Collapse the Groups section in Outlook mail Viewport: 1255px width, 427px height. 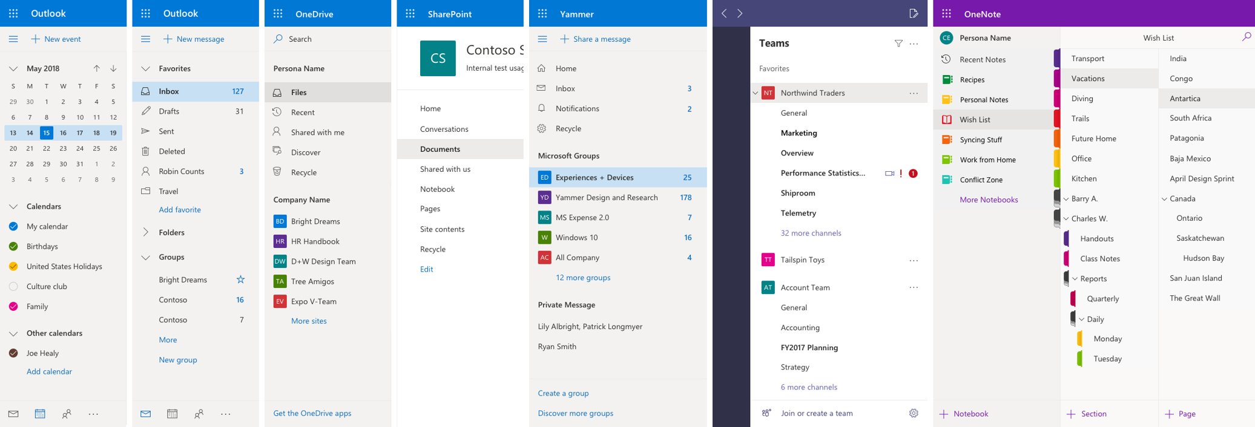[x=145, y=257]
